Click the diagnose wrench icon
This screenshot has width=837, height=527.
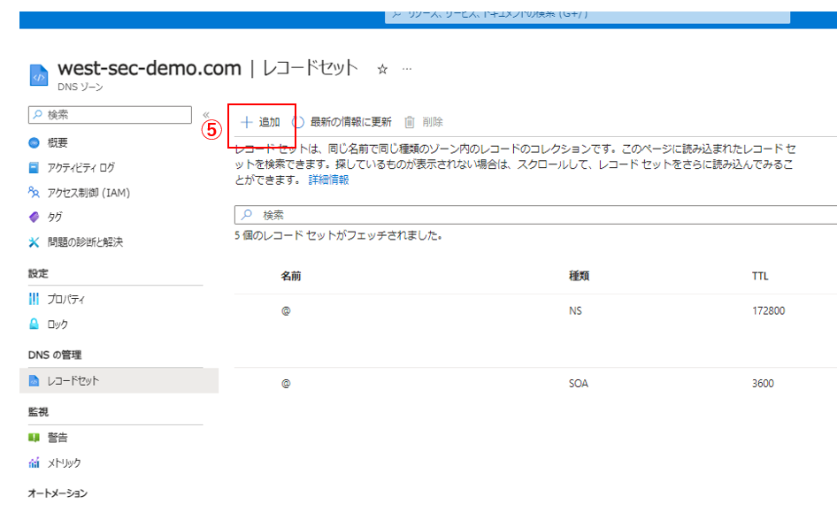(x=34, y=242)
